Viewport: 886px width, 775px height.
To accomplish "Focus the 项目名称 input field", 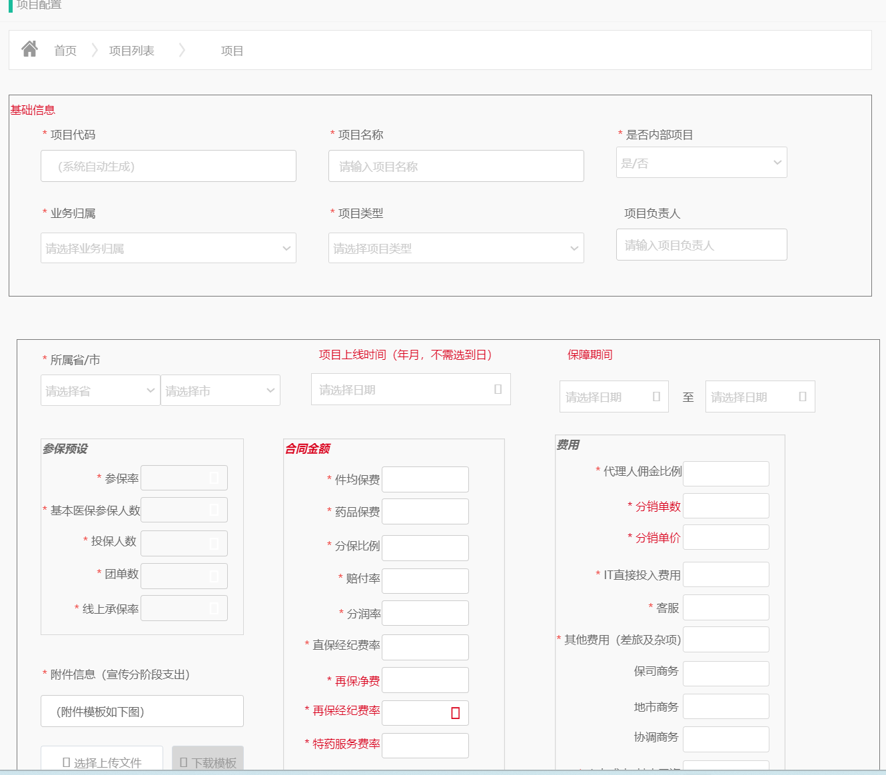I will coord(456,166).
